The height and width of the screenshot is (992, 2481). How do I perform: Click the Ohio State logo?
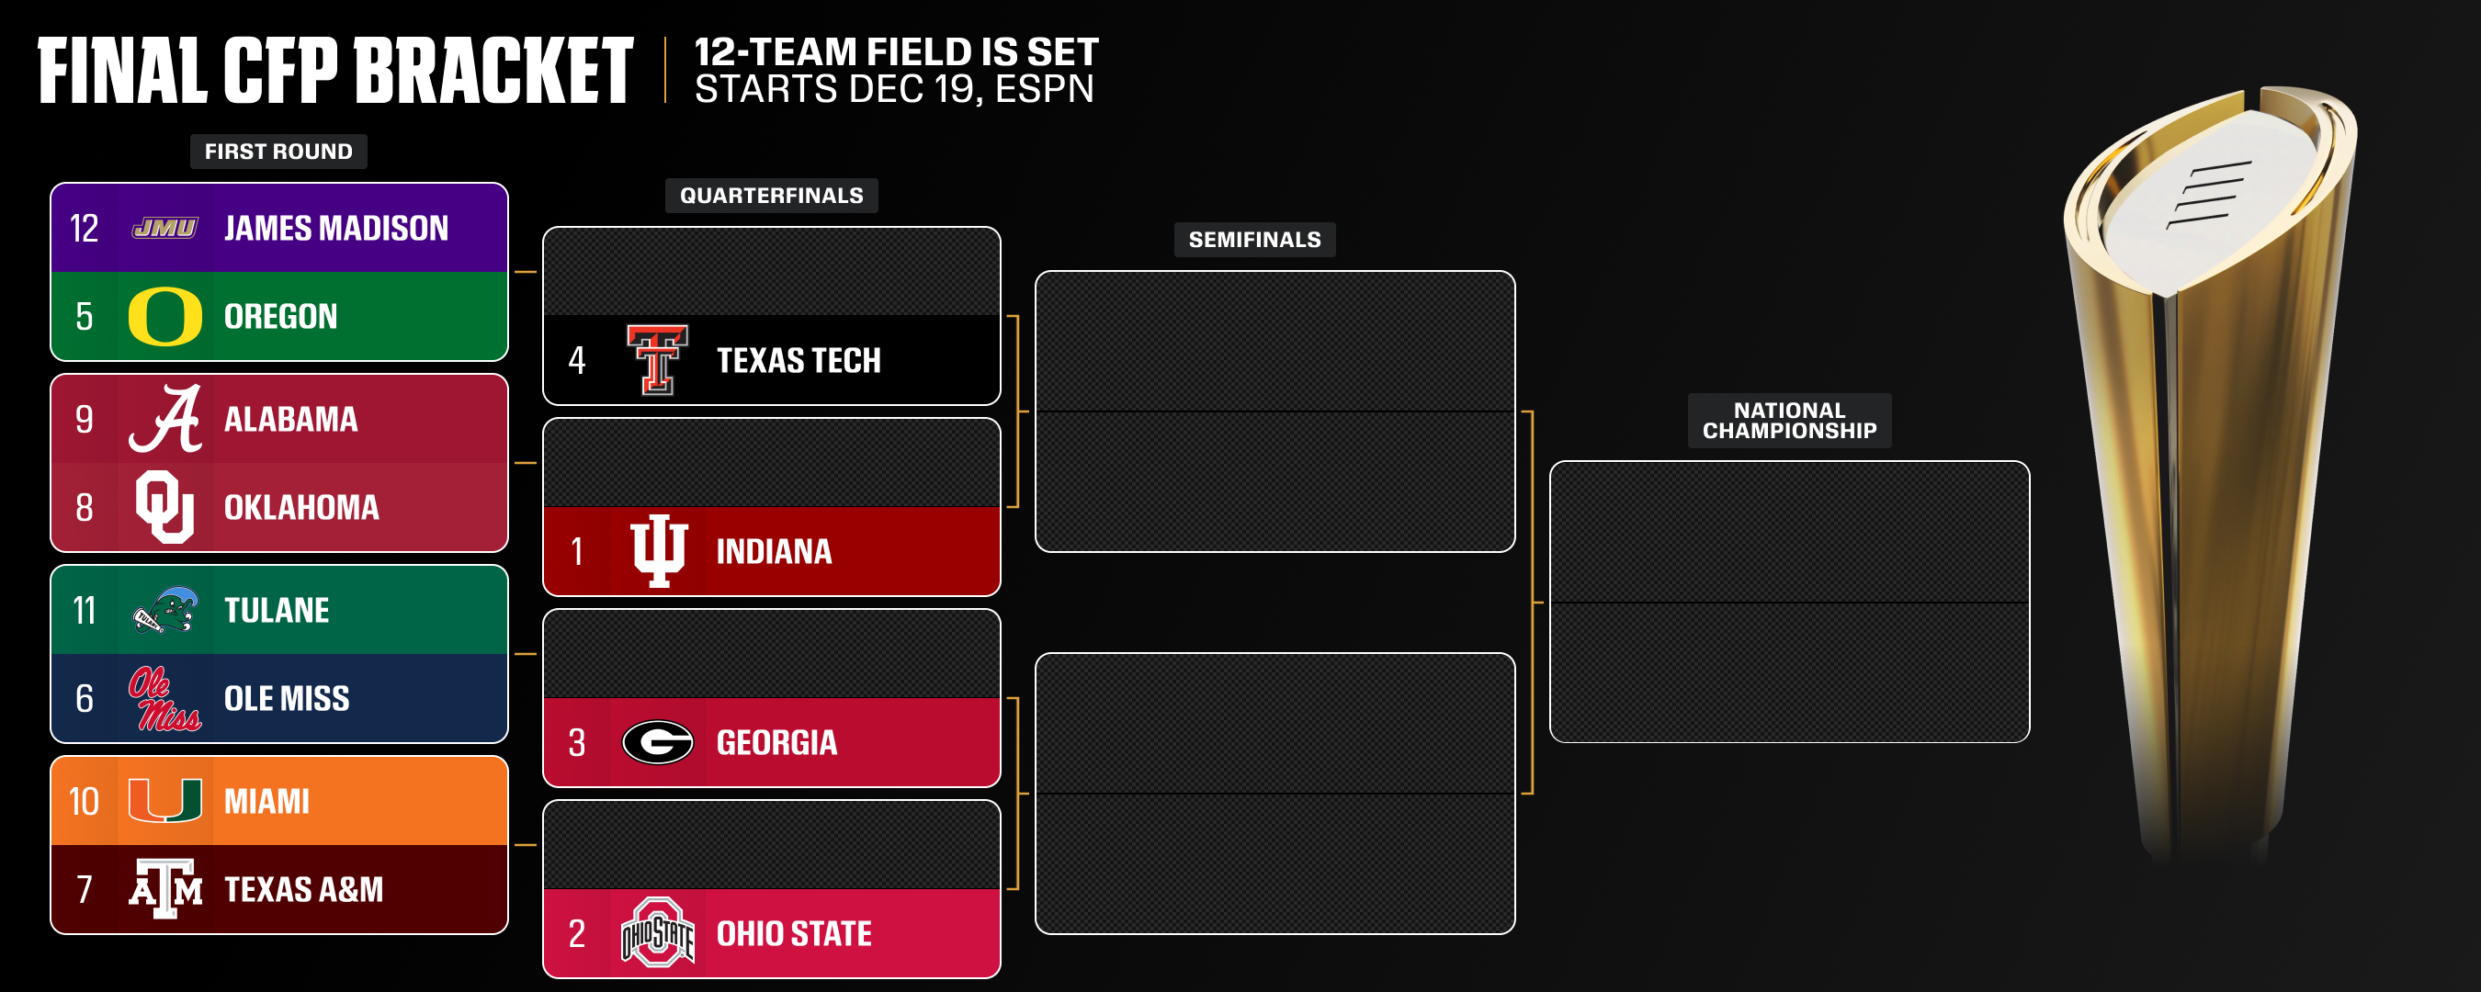658,932
